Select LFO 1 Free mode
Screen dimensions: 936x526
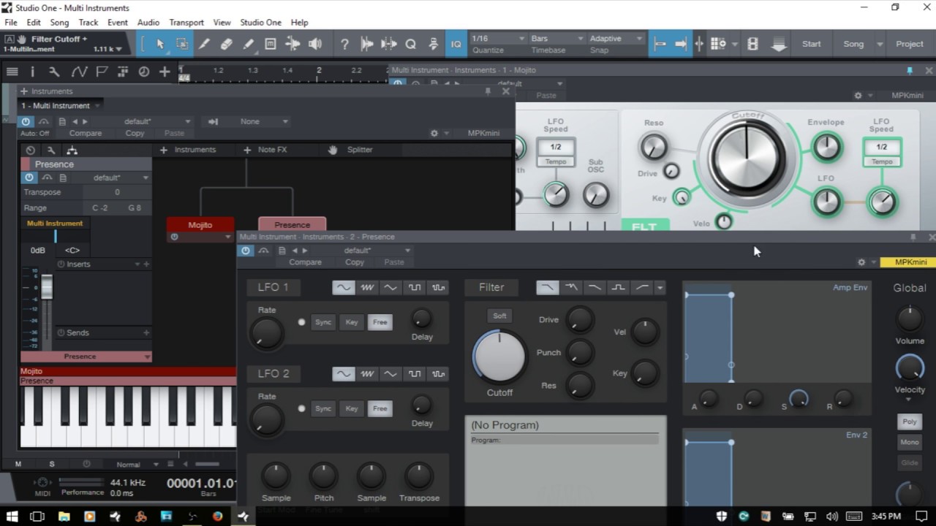click(x=380, y=322)
